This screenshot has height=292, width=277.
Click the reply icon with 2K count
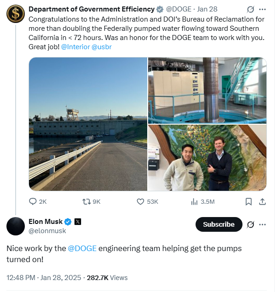pyautogui.click(x=33, y=201)
